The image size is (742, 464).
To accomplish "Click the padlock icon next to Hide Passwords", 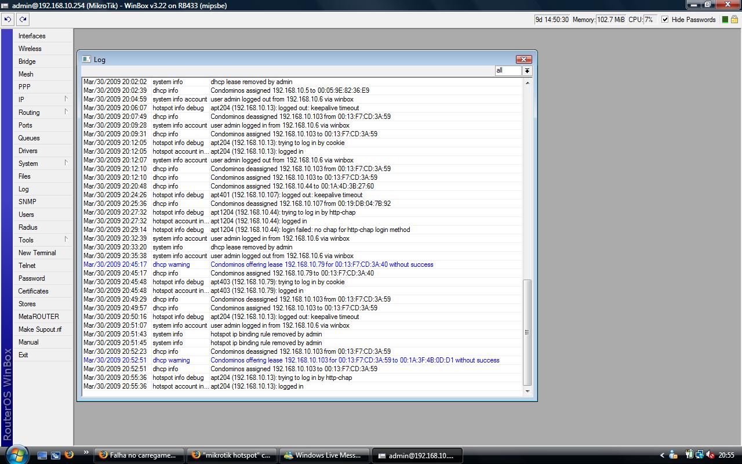I will tap(734, 19).
